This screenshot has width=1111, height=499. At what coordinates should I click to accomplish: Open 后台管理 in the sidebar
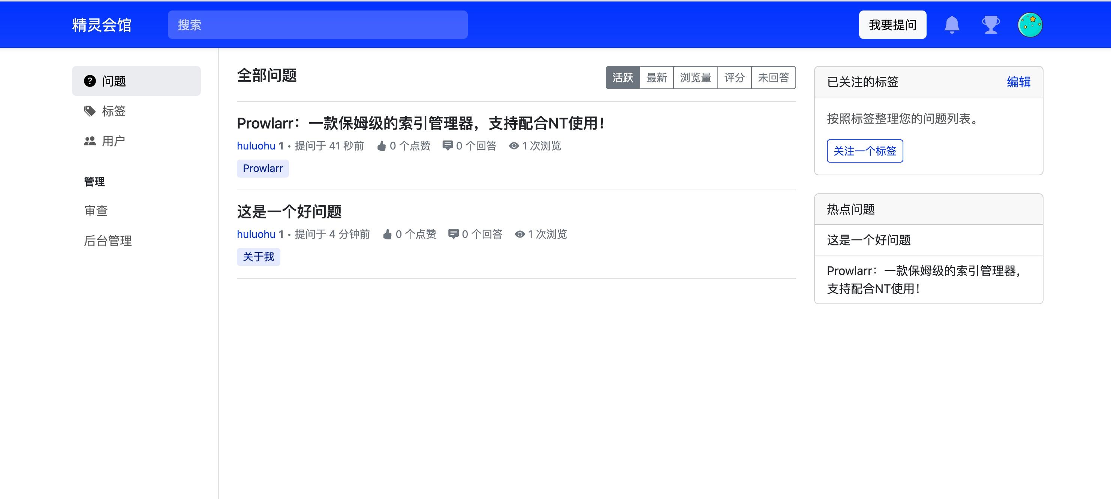coord(108,241)
